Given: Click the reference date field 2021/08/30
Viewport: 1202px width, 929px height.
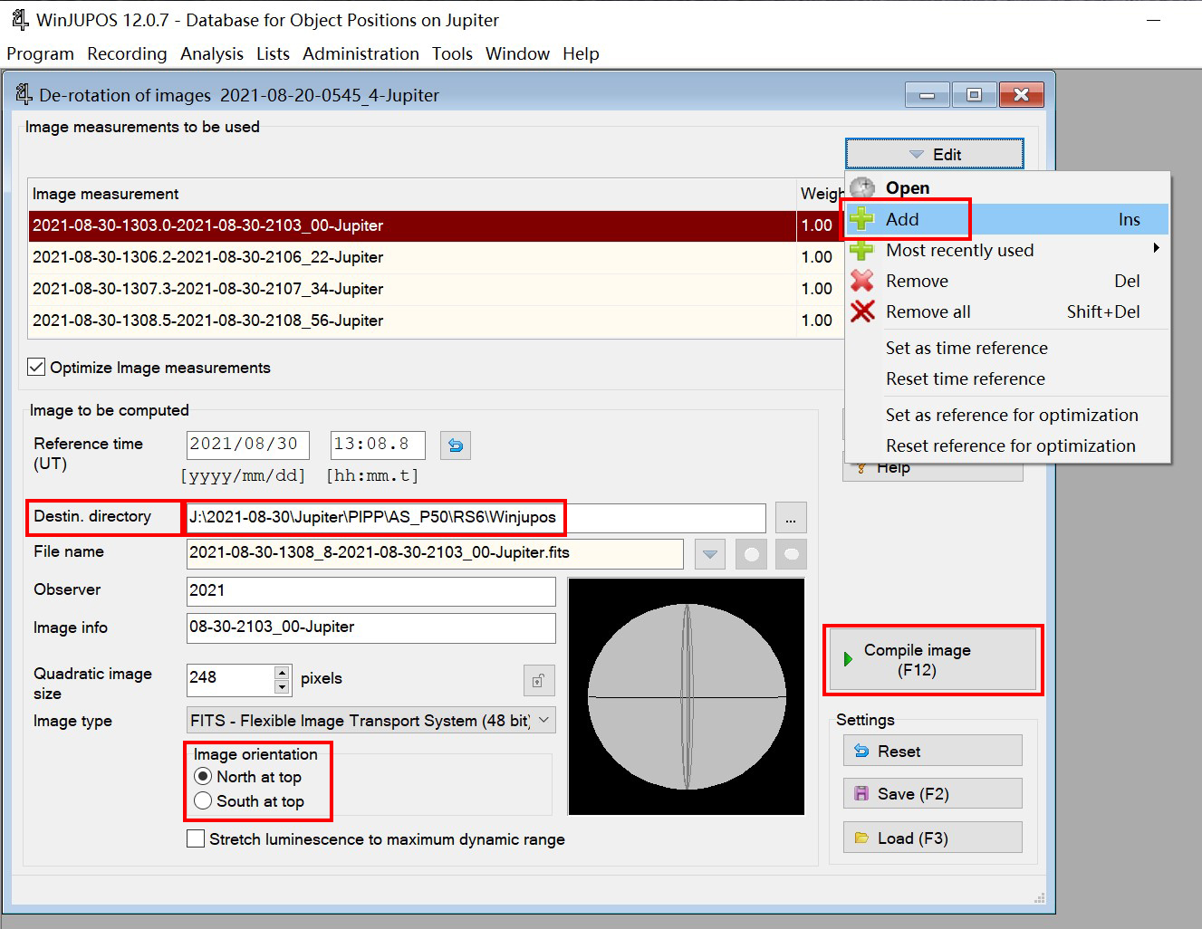Looking at the screenshot, I should 248,445.
